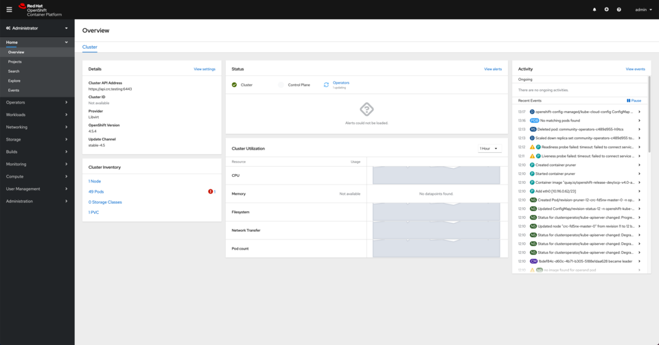Click the stable-4.5 update channel value
This screenshot has width=659, height=345.
[97, 145]
